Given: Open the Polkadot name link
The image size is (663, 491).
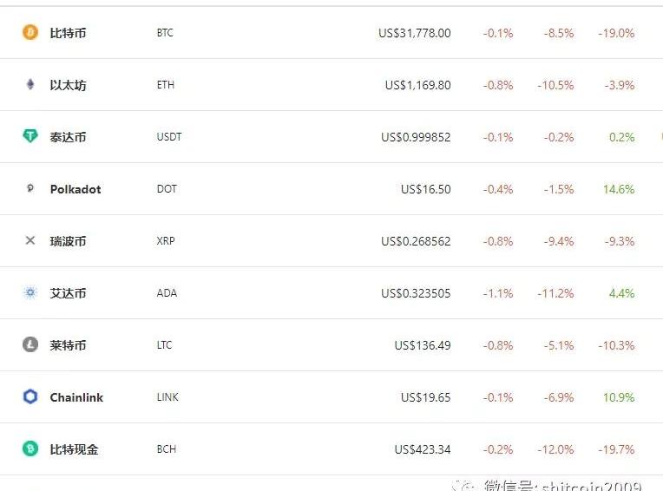Looking at the screenshot, I should click(75, 189).
